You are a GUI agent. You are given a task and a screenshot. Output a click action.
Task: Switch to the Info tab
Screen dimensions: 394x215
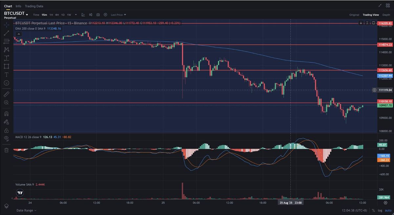(x=18, y=6)
